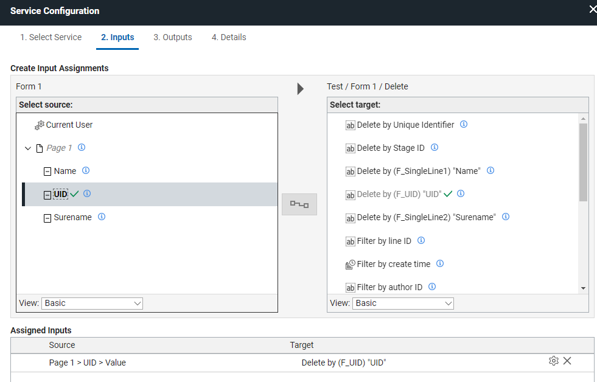Select Surename in the source tree
The width and height of the screenshot is (597, 382).
pos(72,217)
